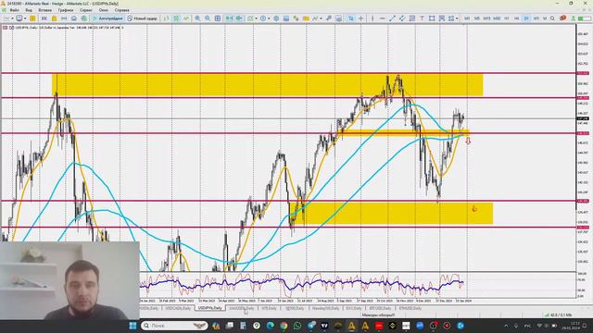The image size is (593, 333).
Task: Click the zoom in magnifier icon
Action: coord(197,18)
